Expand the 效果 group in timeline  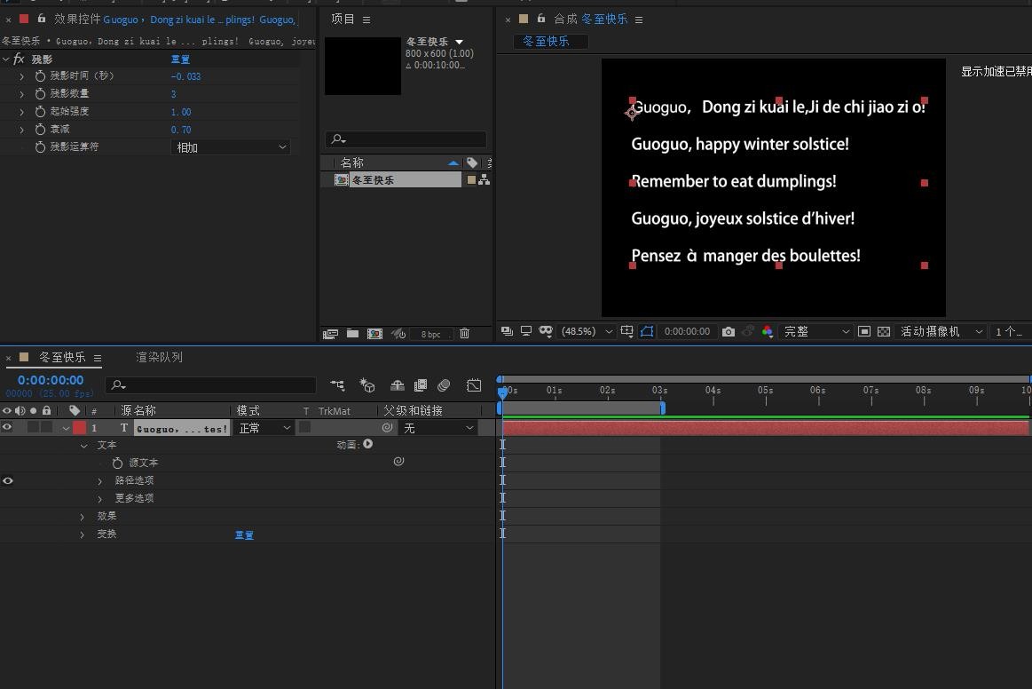point(83,517)
